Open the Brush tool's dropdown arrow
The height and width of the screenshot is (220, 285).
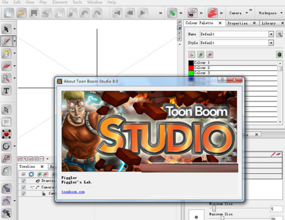[15, 41]
